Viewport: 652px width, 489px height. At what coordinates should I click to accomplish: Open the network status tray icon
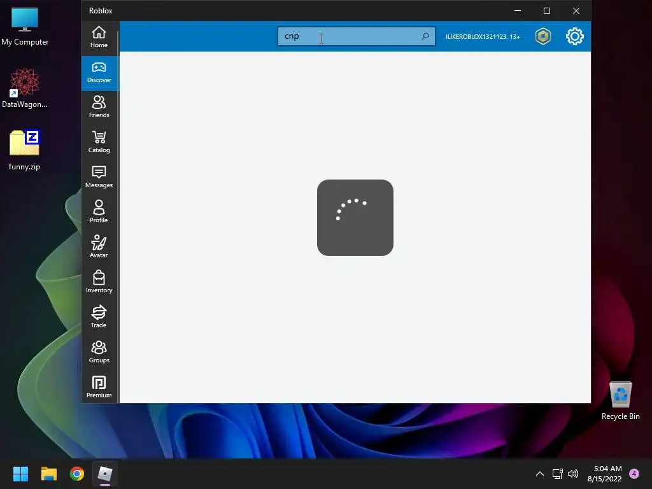tap(557, 474)
